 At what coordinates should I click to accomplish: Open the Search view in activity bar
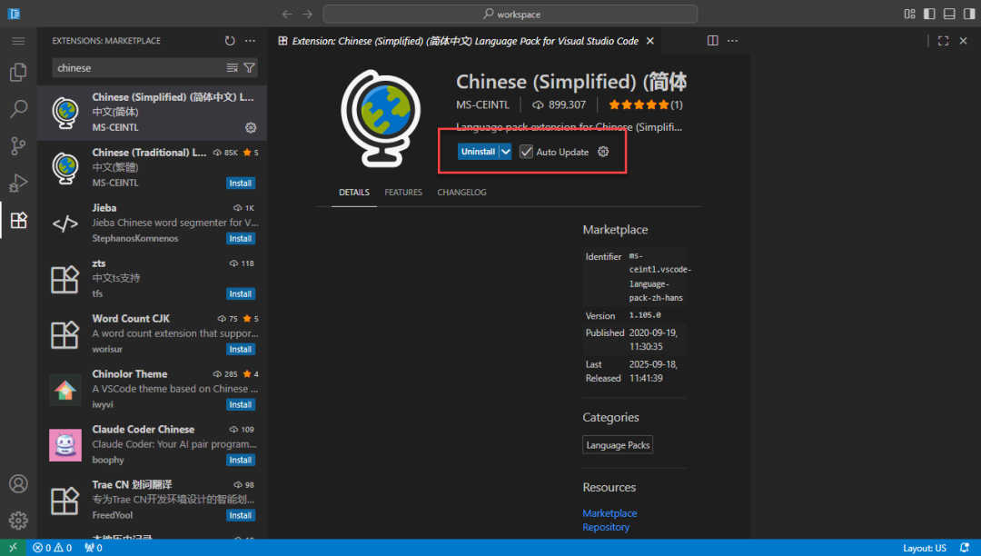(18, 109)
